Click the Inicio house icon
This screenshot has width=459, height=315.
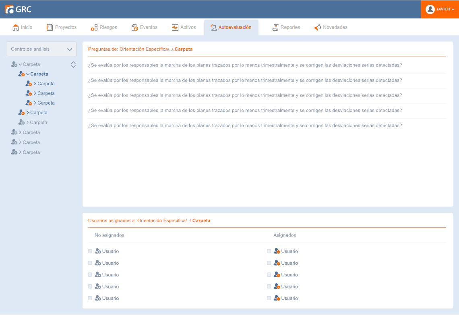pos(16,27)
